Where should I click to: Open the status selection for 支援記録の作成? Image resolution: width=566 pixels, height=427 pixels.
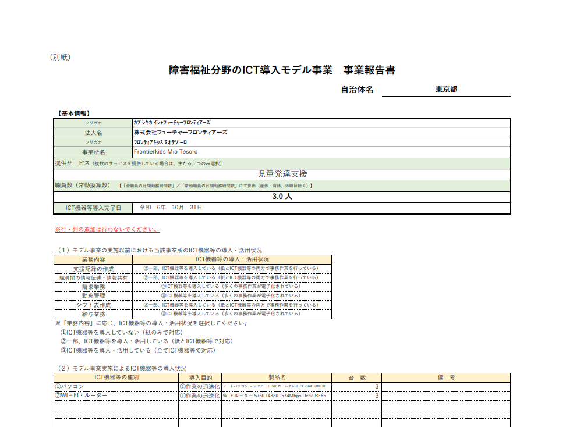(x=232, y=269)
